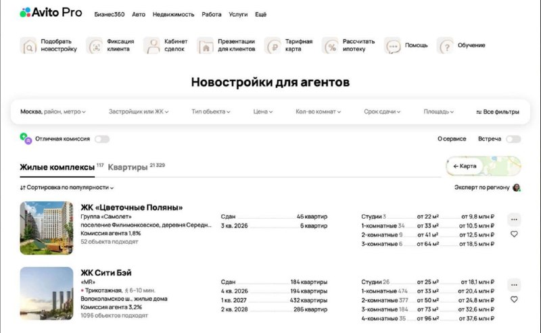The width and height of the screenshot is (541, 333).
Task: Select 4-комнатные 35 row
Action: pyautogui.click(x=428, y=319)
